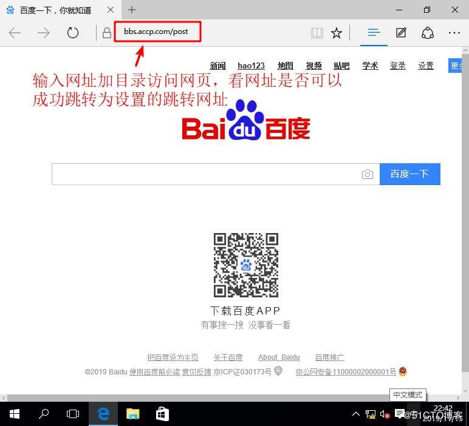The width and height of the screenshot is (469, 426).
Task: Click 把百度设为主页 link
Action: (x=173, y=357)
